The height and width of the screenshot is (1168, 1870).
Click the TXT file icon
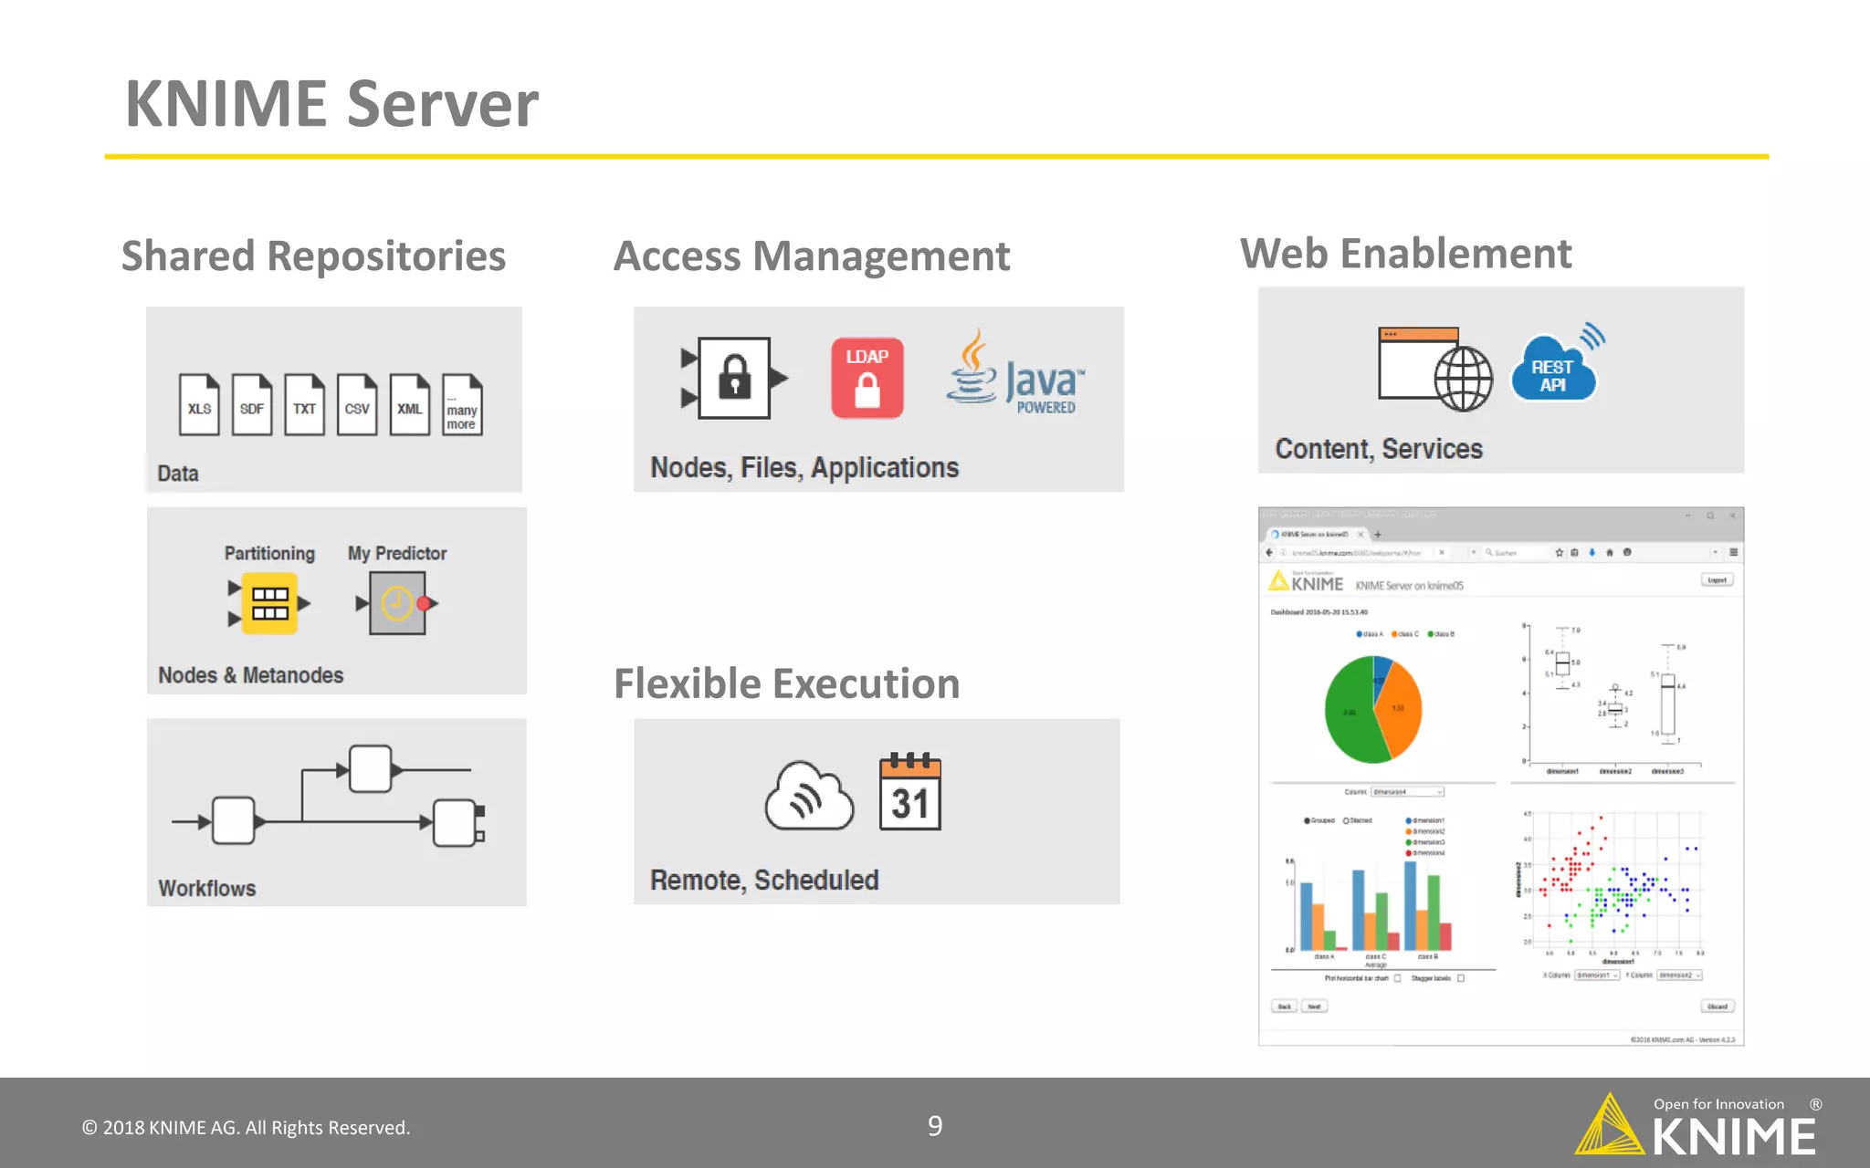(x=304, y=404)
